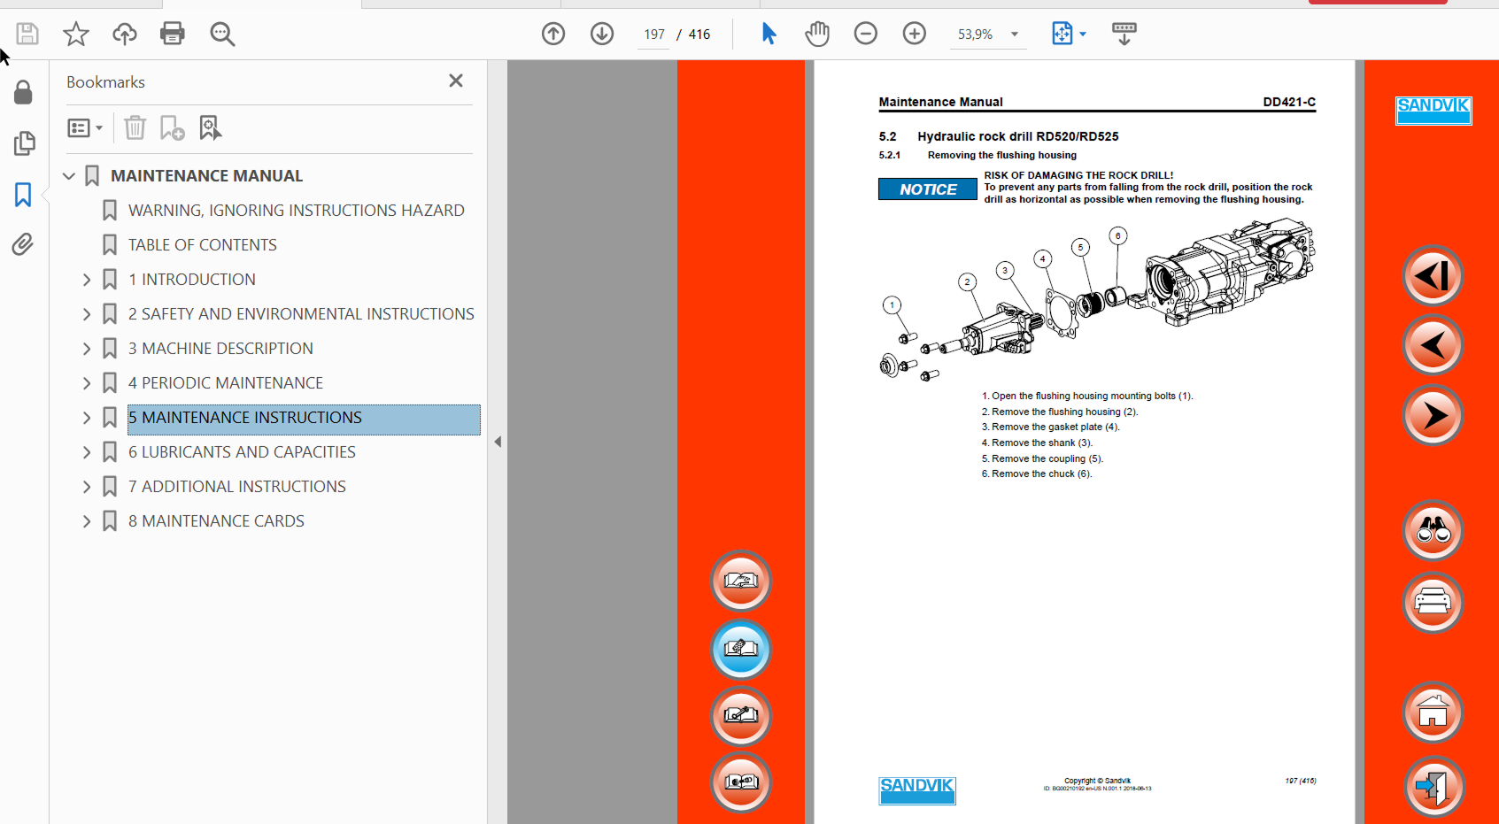Image resolution: width=1499 pixels, height=824 pixels.
Task: Collapse the navigation pane splitter arrow
Action: point(498,442)
